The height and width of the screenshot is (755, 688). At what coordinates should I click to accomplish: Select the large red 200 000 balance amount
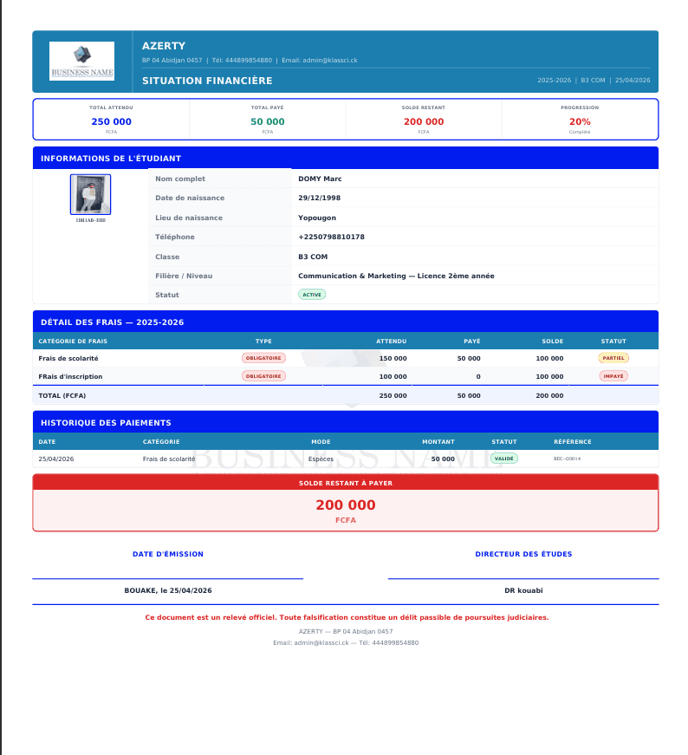[346, 504]
